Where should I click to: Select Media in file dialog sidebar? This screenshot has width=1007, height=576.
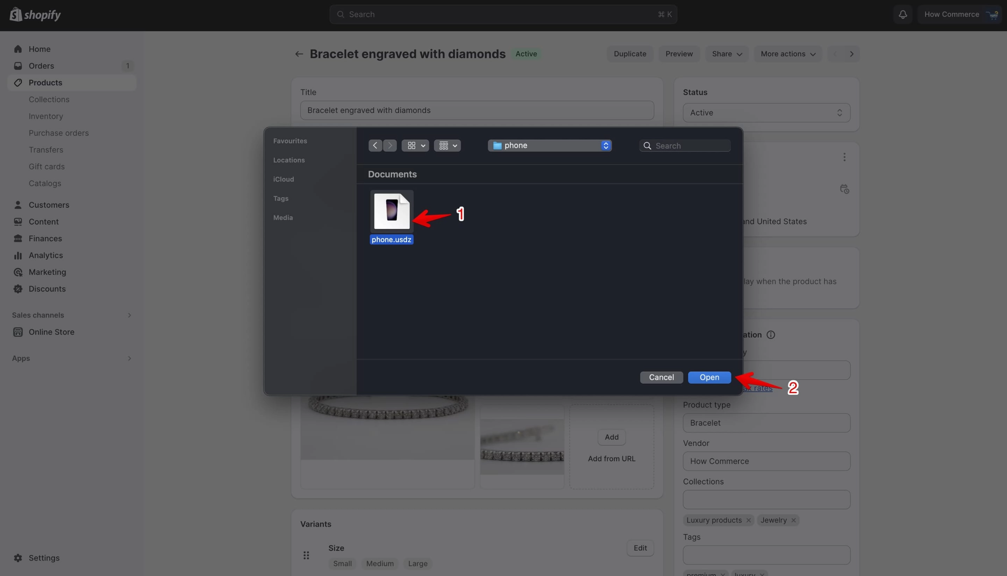[x=283, y=218]
